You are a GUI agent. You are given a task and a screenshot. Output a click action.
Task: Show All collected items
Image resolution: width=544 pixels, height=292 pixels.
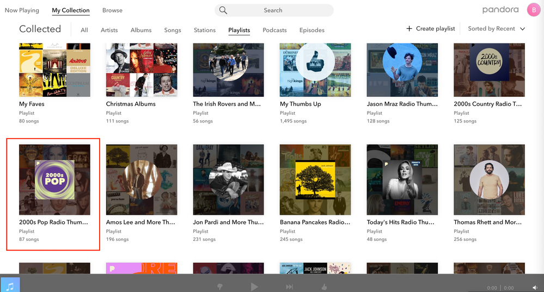84,30
